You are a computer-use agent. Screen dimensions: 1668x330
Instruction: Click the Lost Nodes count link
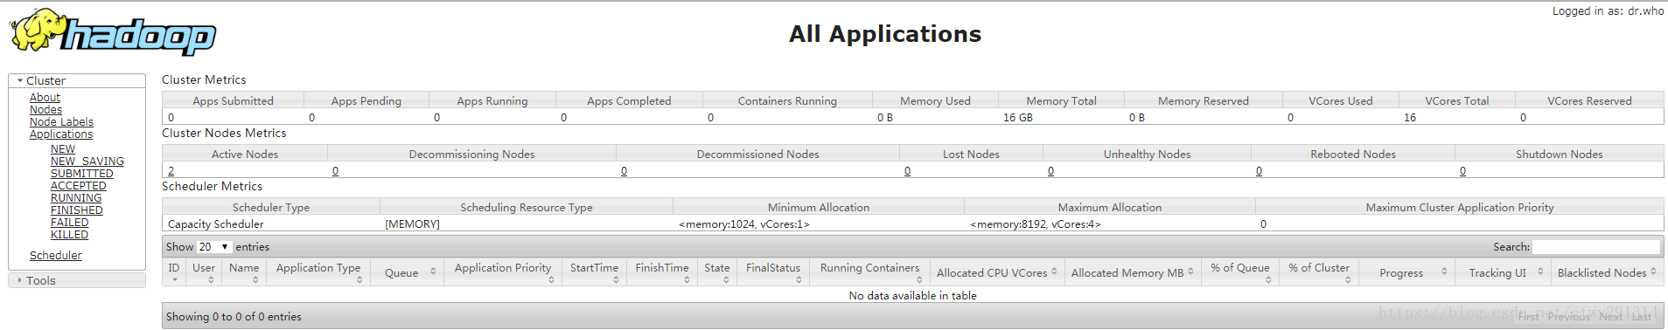(907, 171)
